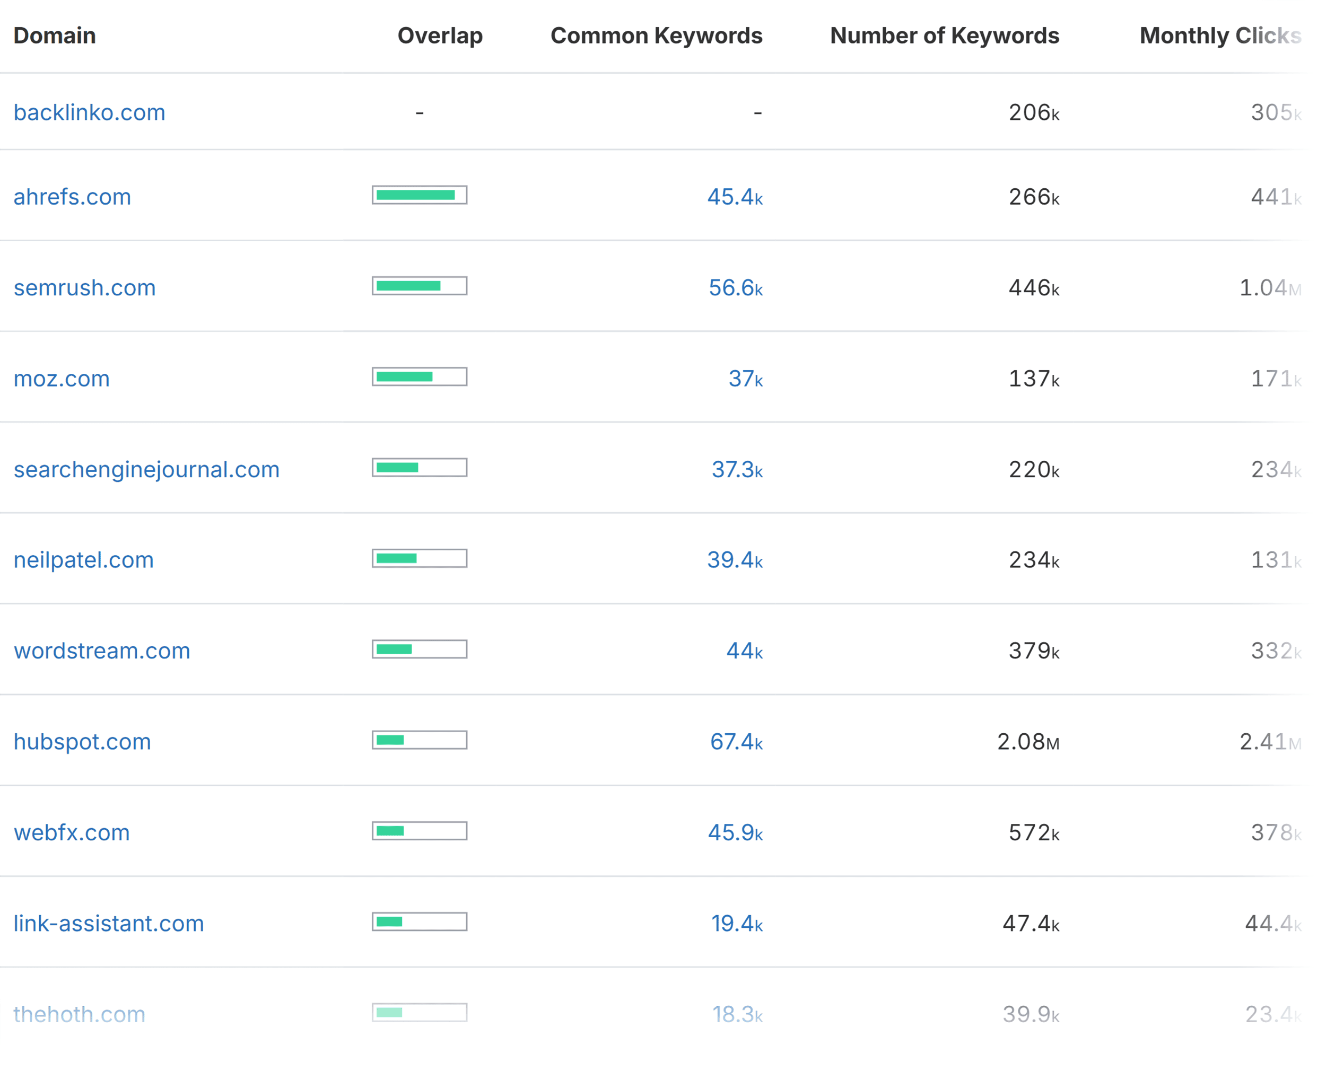
Task: Select thehoth.com keyword count 39.9k
Action: 1031,1014
